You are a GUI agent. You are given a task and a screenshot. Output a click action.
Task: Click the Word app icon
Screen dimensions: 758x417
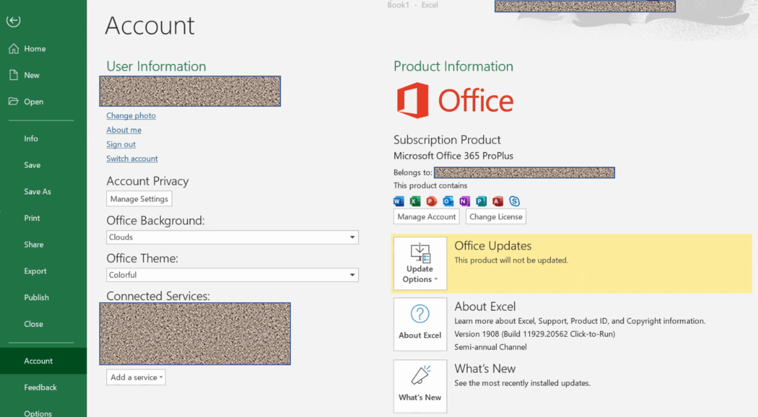pyautogui.click(x=399, y=201)
